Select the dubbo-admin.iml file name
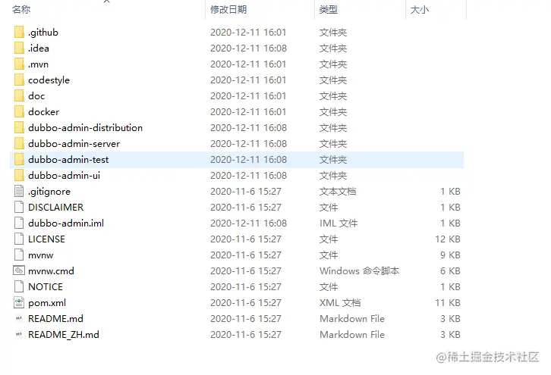This screenshot has width=551, height=375. click(66, 223)
